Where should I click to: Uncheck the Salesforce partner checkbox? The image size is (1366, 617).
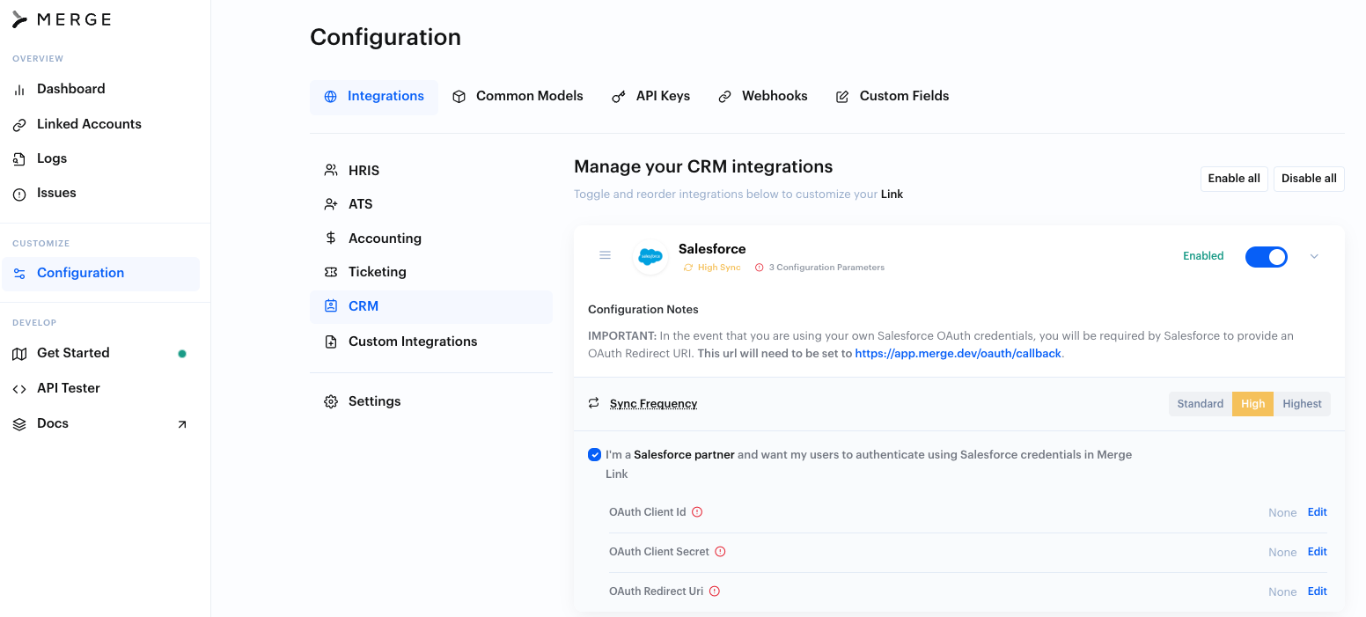pyautogui.click(x=594, y=455)
